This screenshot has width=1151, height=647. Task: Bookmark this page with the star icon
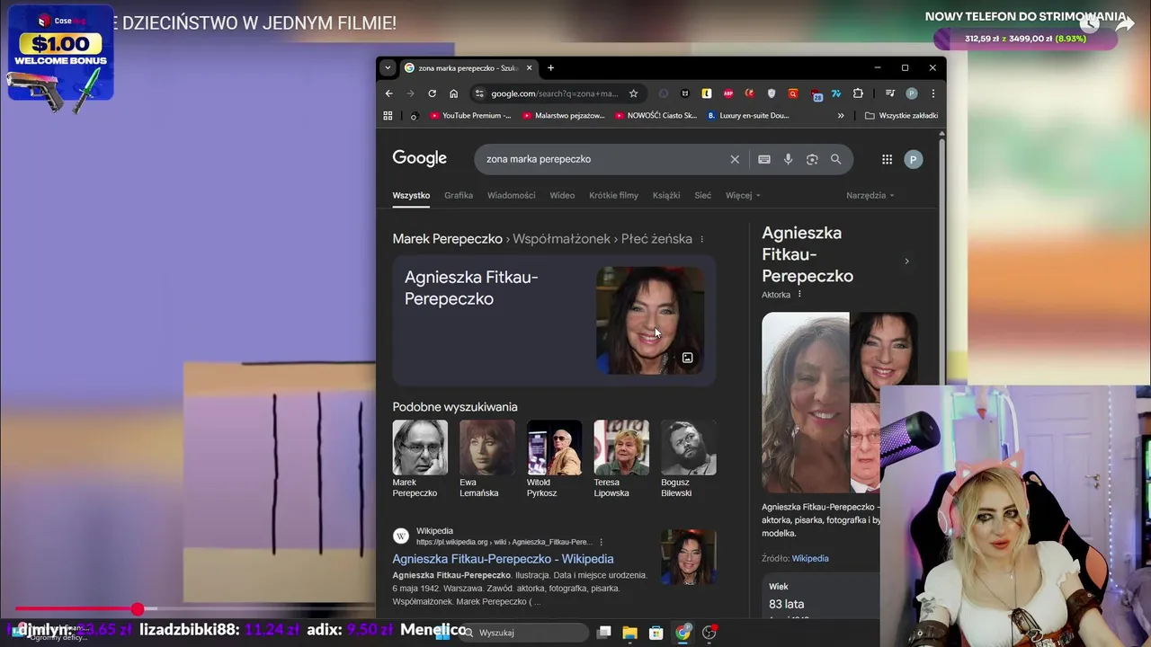click(x=633, y=93)
